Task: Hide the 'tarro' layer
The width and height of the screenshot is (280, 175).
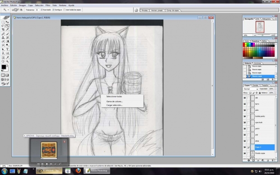Action: click(245, 104)
